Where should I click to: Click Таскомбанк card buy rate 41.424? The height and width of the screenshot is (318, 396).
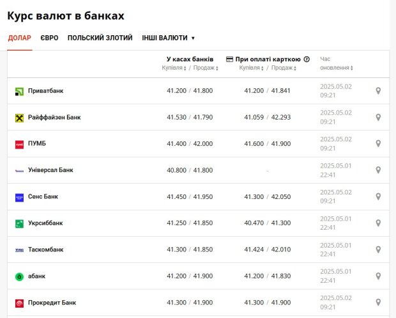254,250
